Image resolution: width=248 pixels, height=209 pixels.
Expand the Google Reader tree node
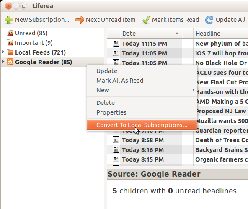[3, 61]
